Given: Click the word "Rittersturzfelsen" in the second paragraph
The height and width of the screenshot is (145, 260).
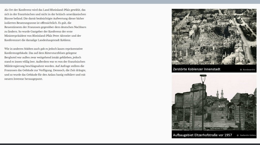Looking at the screenshot, I should 58,53.
